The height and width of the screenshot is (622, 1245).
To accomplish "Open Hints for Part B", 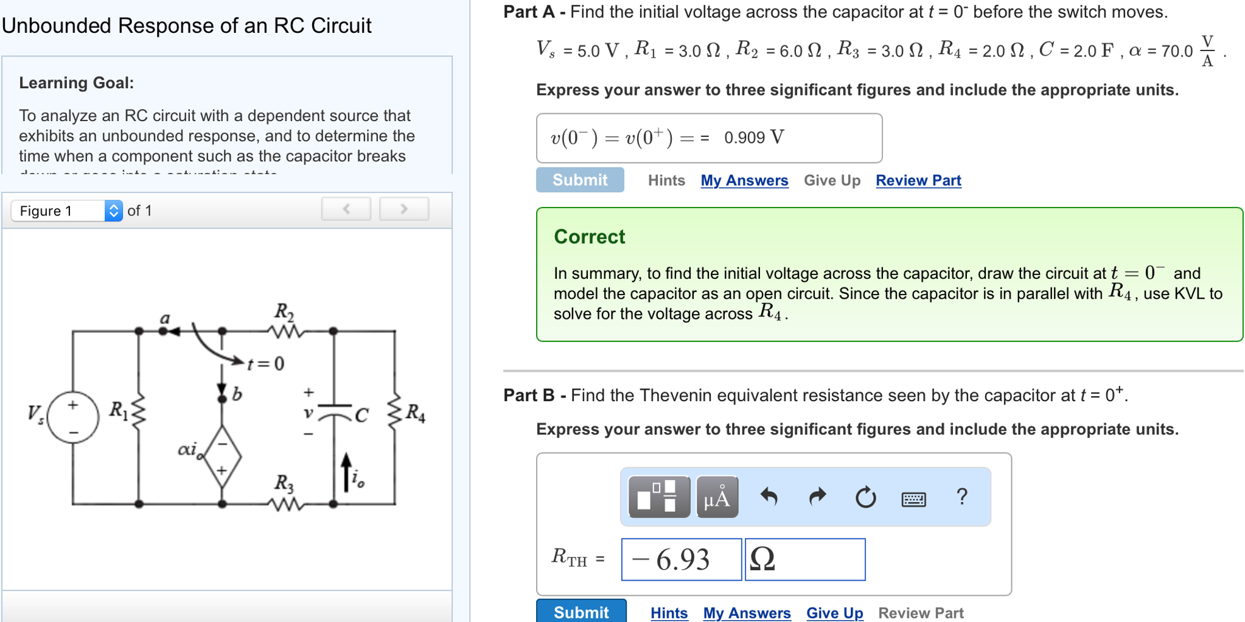I will [x=668, y=613].
